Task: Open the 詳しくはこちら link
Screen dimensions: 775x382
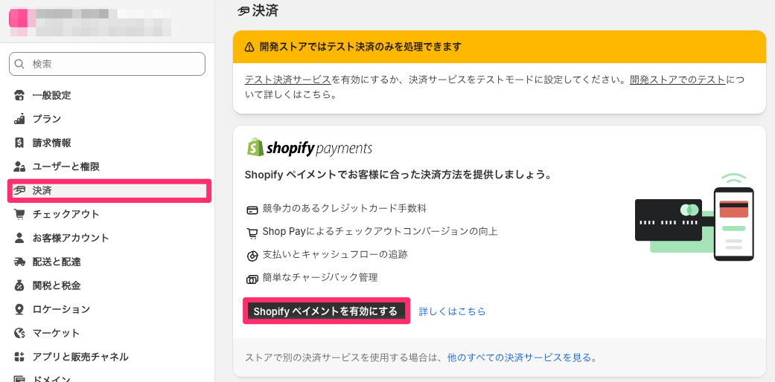Action: [452, 311]
